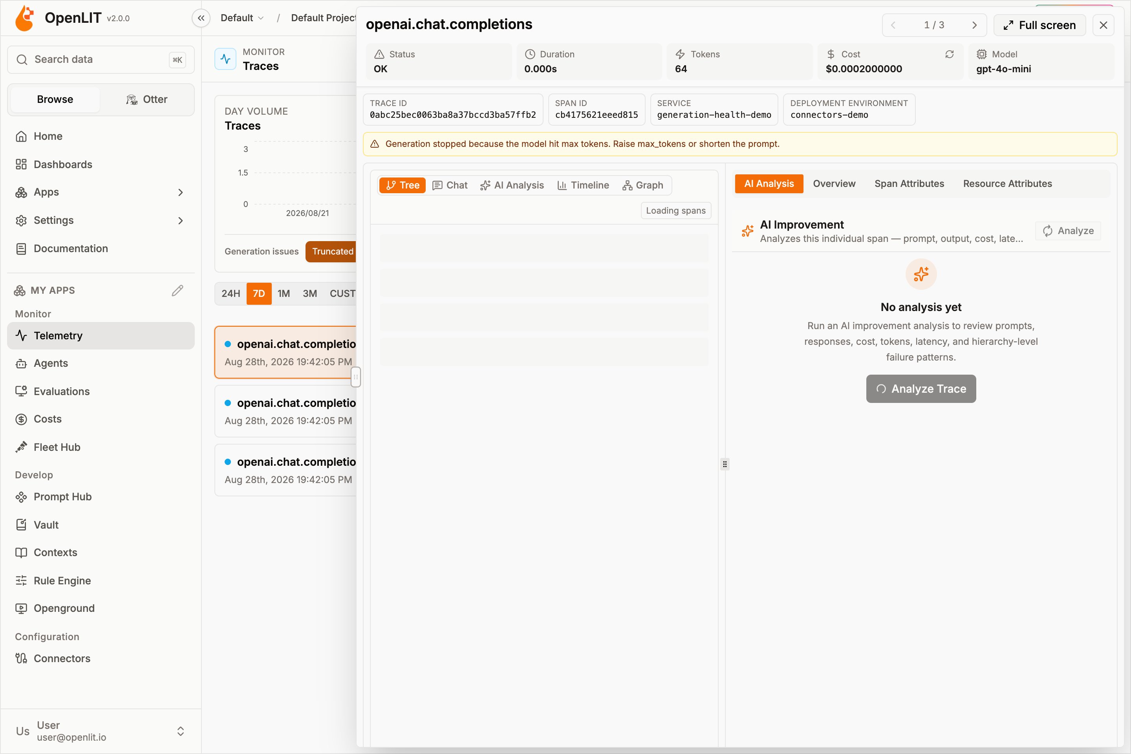Switch to the Timeline view tab
Screen dimensions: 1131x754
tap(583, 185)
